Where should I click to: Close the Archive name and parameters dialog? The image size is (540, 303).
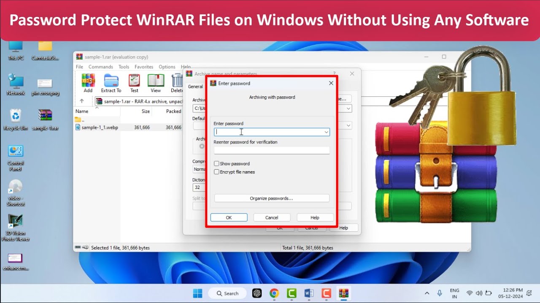[352, 74]
